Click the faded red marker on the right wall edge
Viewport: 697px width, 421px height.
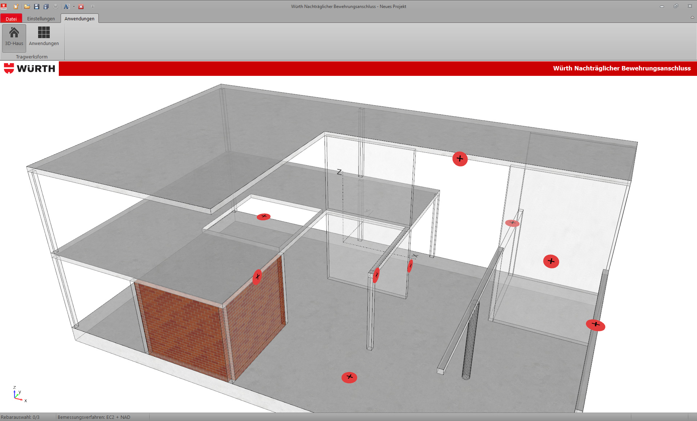click(512, 223)
